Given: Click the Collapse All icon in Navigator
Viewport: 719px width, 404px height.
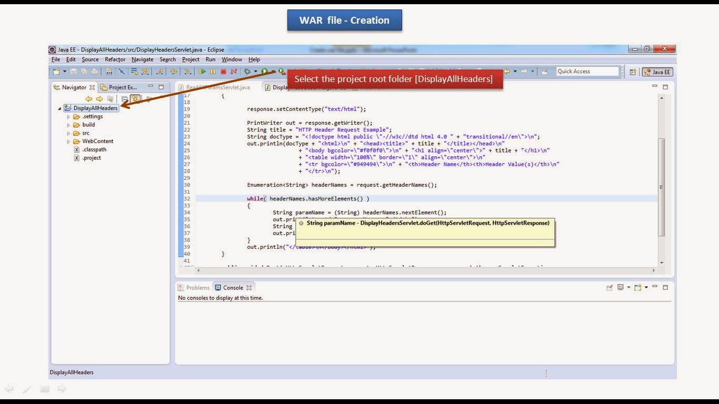Looking at the screenshot, I should pyautogui.click(x=124, y=99).
